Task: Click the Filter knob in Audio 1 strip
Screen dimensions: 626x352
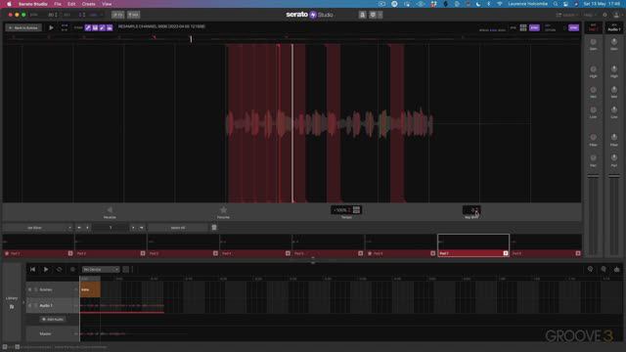Action: [x=614, y=137]
